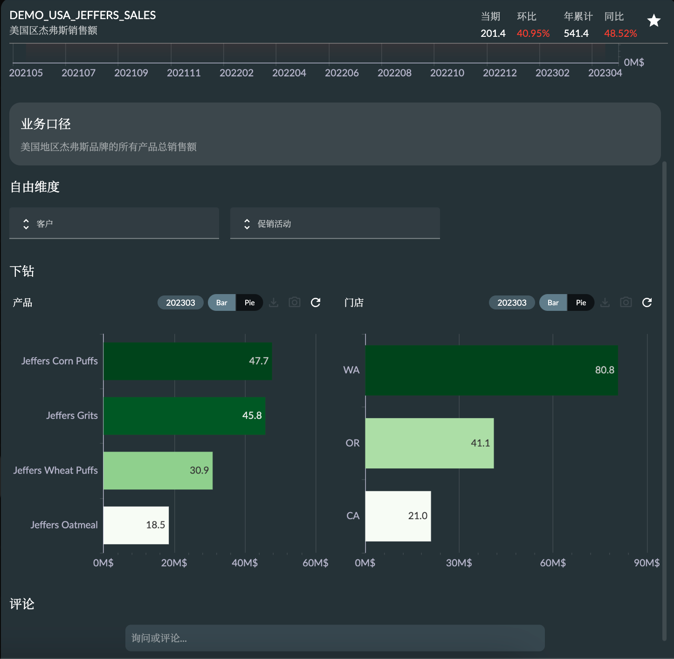
Task: Open the 202303 period selector for 产品
Action: pyautogui.click(x=180, y=302)
